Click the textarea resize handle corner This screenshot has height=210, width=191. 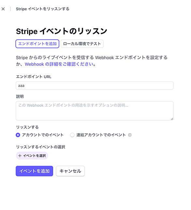click(172, 119)
